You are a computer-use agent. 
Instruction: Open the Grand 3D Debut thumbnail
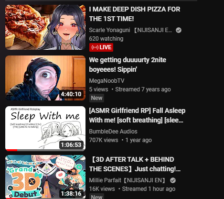point(45,177)
